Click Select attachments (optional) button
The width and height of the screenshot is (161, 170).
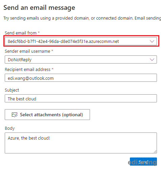click(x=47, y=115)
